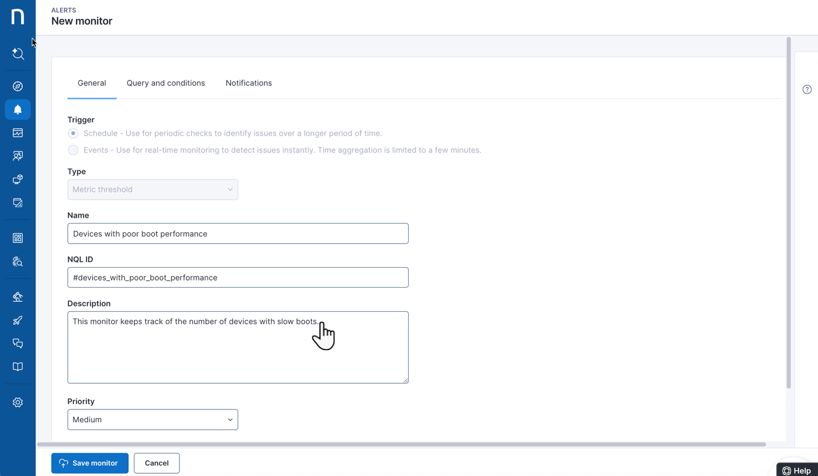This screenshot has height=476, width=818.
Task: Click the Nexthink logo in sidebar
Action: click(18, 16)
